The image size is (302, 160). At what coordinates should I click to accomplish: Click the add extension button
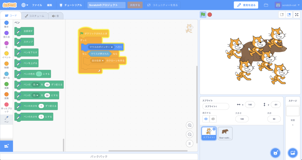tap(6, 146)
